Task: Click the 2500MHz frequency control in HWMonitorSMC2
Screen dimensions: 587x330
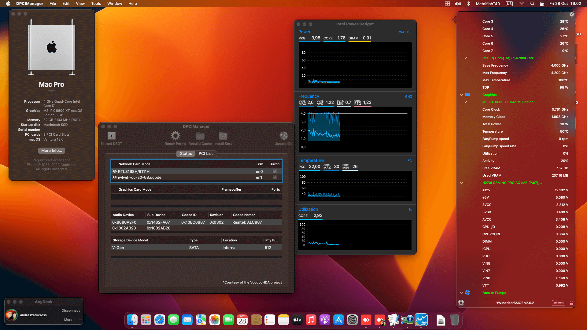Action: point(559,303)
